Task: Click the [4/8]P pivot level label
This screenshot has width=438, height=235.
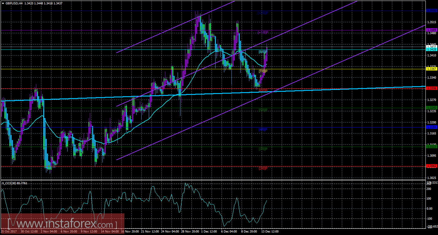Action: pos(262,129)
